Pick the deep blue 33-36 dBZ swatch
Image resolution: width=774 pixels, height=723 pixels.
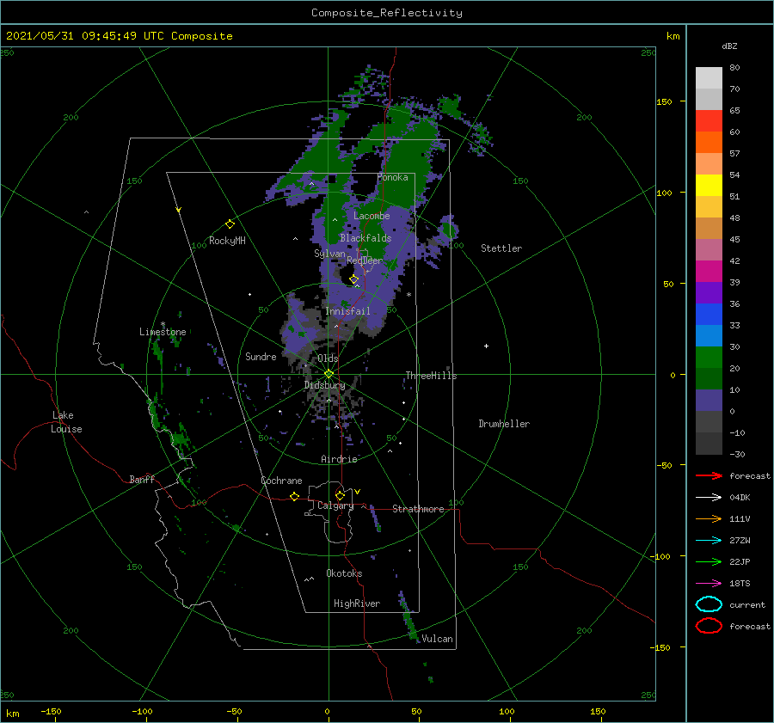pos(709,315)
